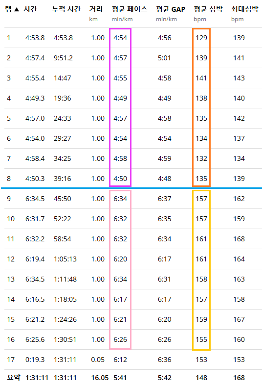This screenshot has height=388, width=262.
Task: Click the 평균 심박 column header
Action: pos(208,9)
